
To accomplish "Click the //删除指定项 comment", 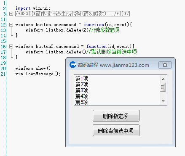I will [x=104, y=30].
